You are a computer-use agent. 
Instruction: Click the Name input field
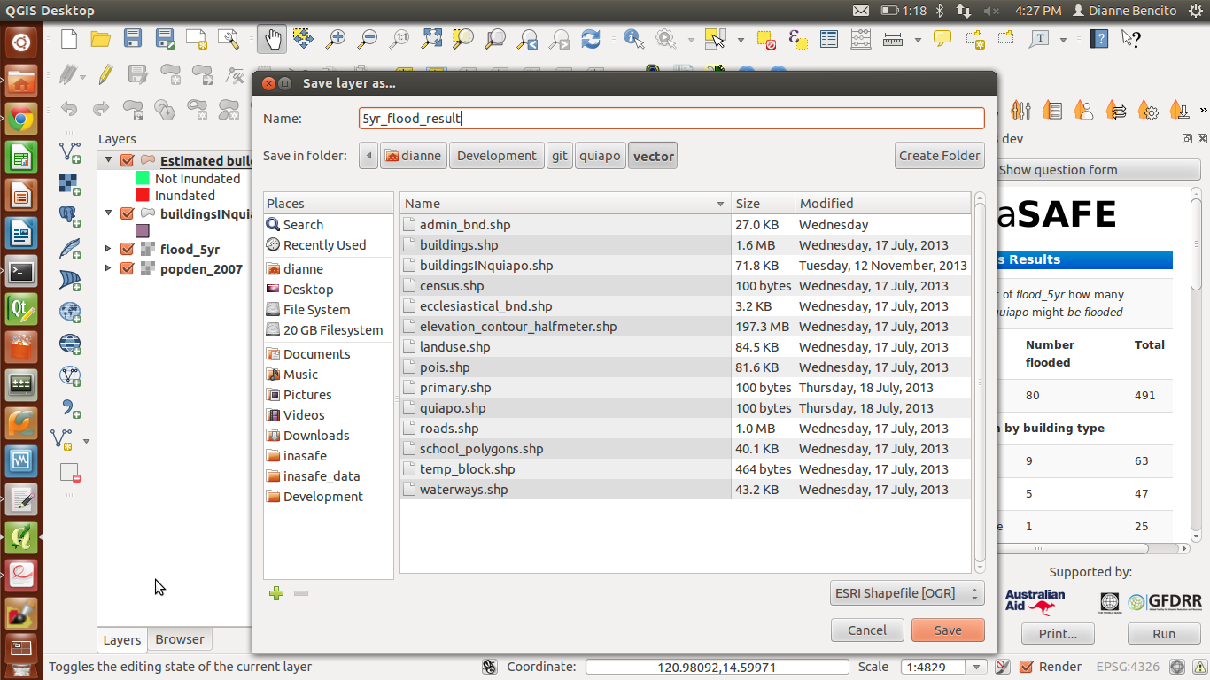pyautogui.click(x=671, y=119)
